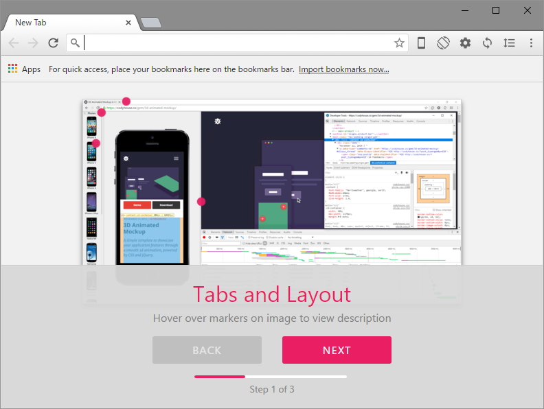The height and width of the screenshot is (409, 544).
Task: Click the Step 1 of 3 label
Action: tap(272, 389)
